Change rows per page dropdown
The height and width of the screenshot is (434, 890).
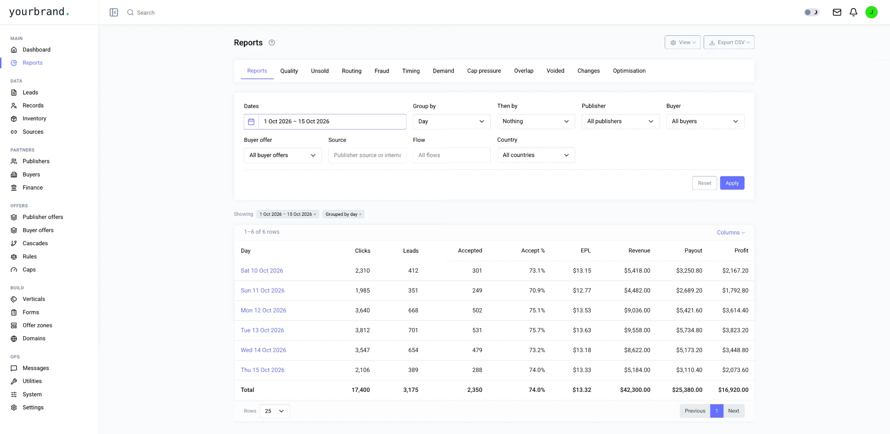tap(275, 411)
